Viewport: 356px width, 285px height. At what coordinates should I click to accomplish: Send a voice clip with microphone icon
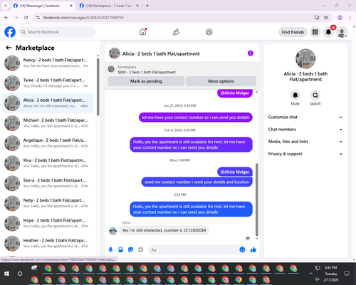[x=110, y=249]
